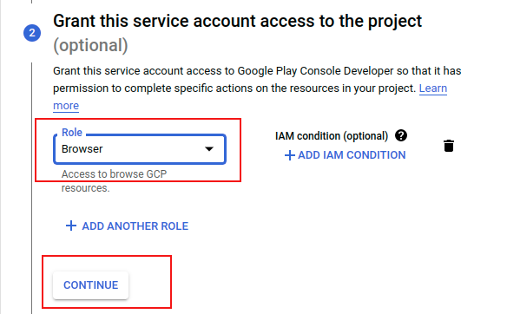Click the vertical stepper line below step 2
The width and height of the screenshot is (507, 314).
click(x=31, y=188)
